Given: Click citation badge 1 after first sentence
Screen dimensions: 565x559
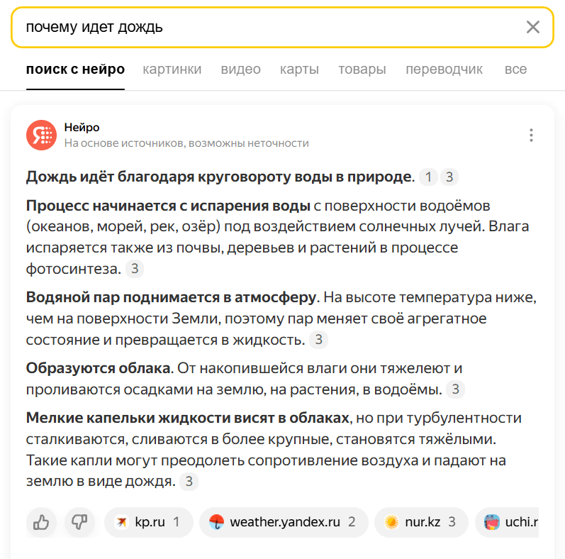Looking at the screenshot, I should pos(428,177).
